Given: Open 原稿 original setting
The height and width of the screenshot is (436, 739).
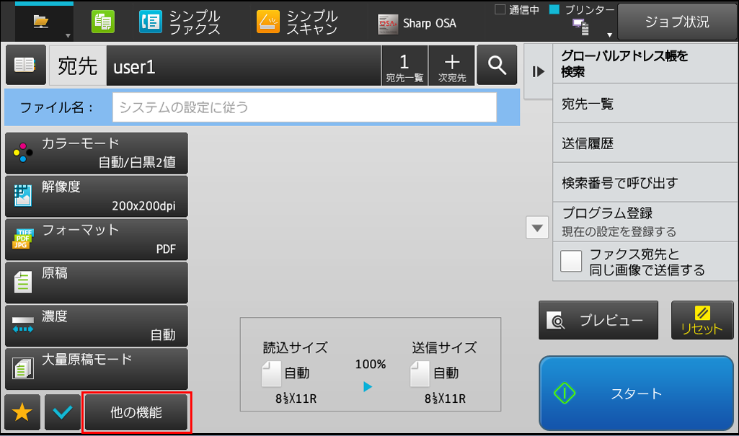Looking at the screenshot, I should point(97,282).
